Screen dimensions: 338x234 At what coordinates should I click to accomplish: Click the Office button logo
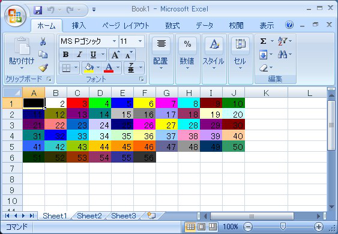(x=15, y=16)
